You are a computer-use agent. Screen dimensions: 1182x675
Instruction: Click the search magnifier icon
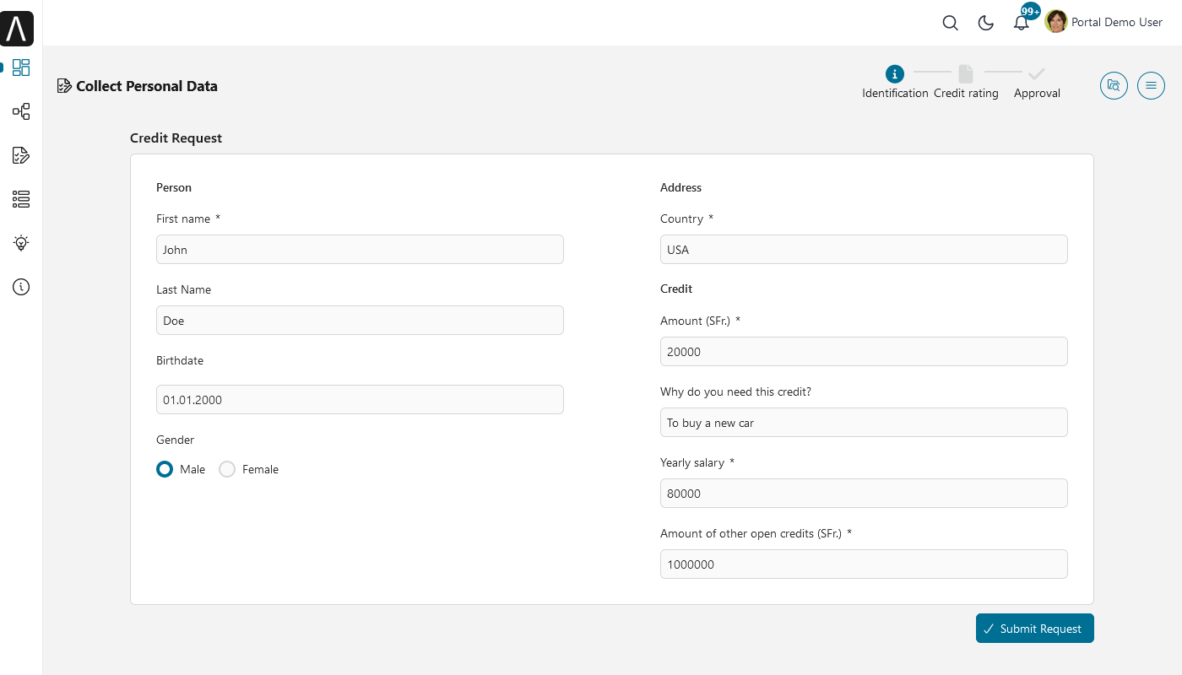[950, 23]
